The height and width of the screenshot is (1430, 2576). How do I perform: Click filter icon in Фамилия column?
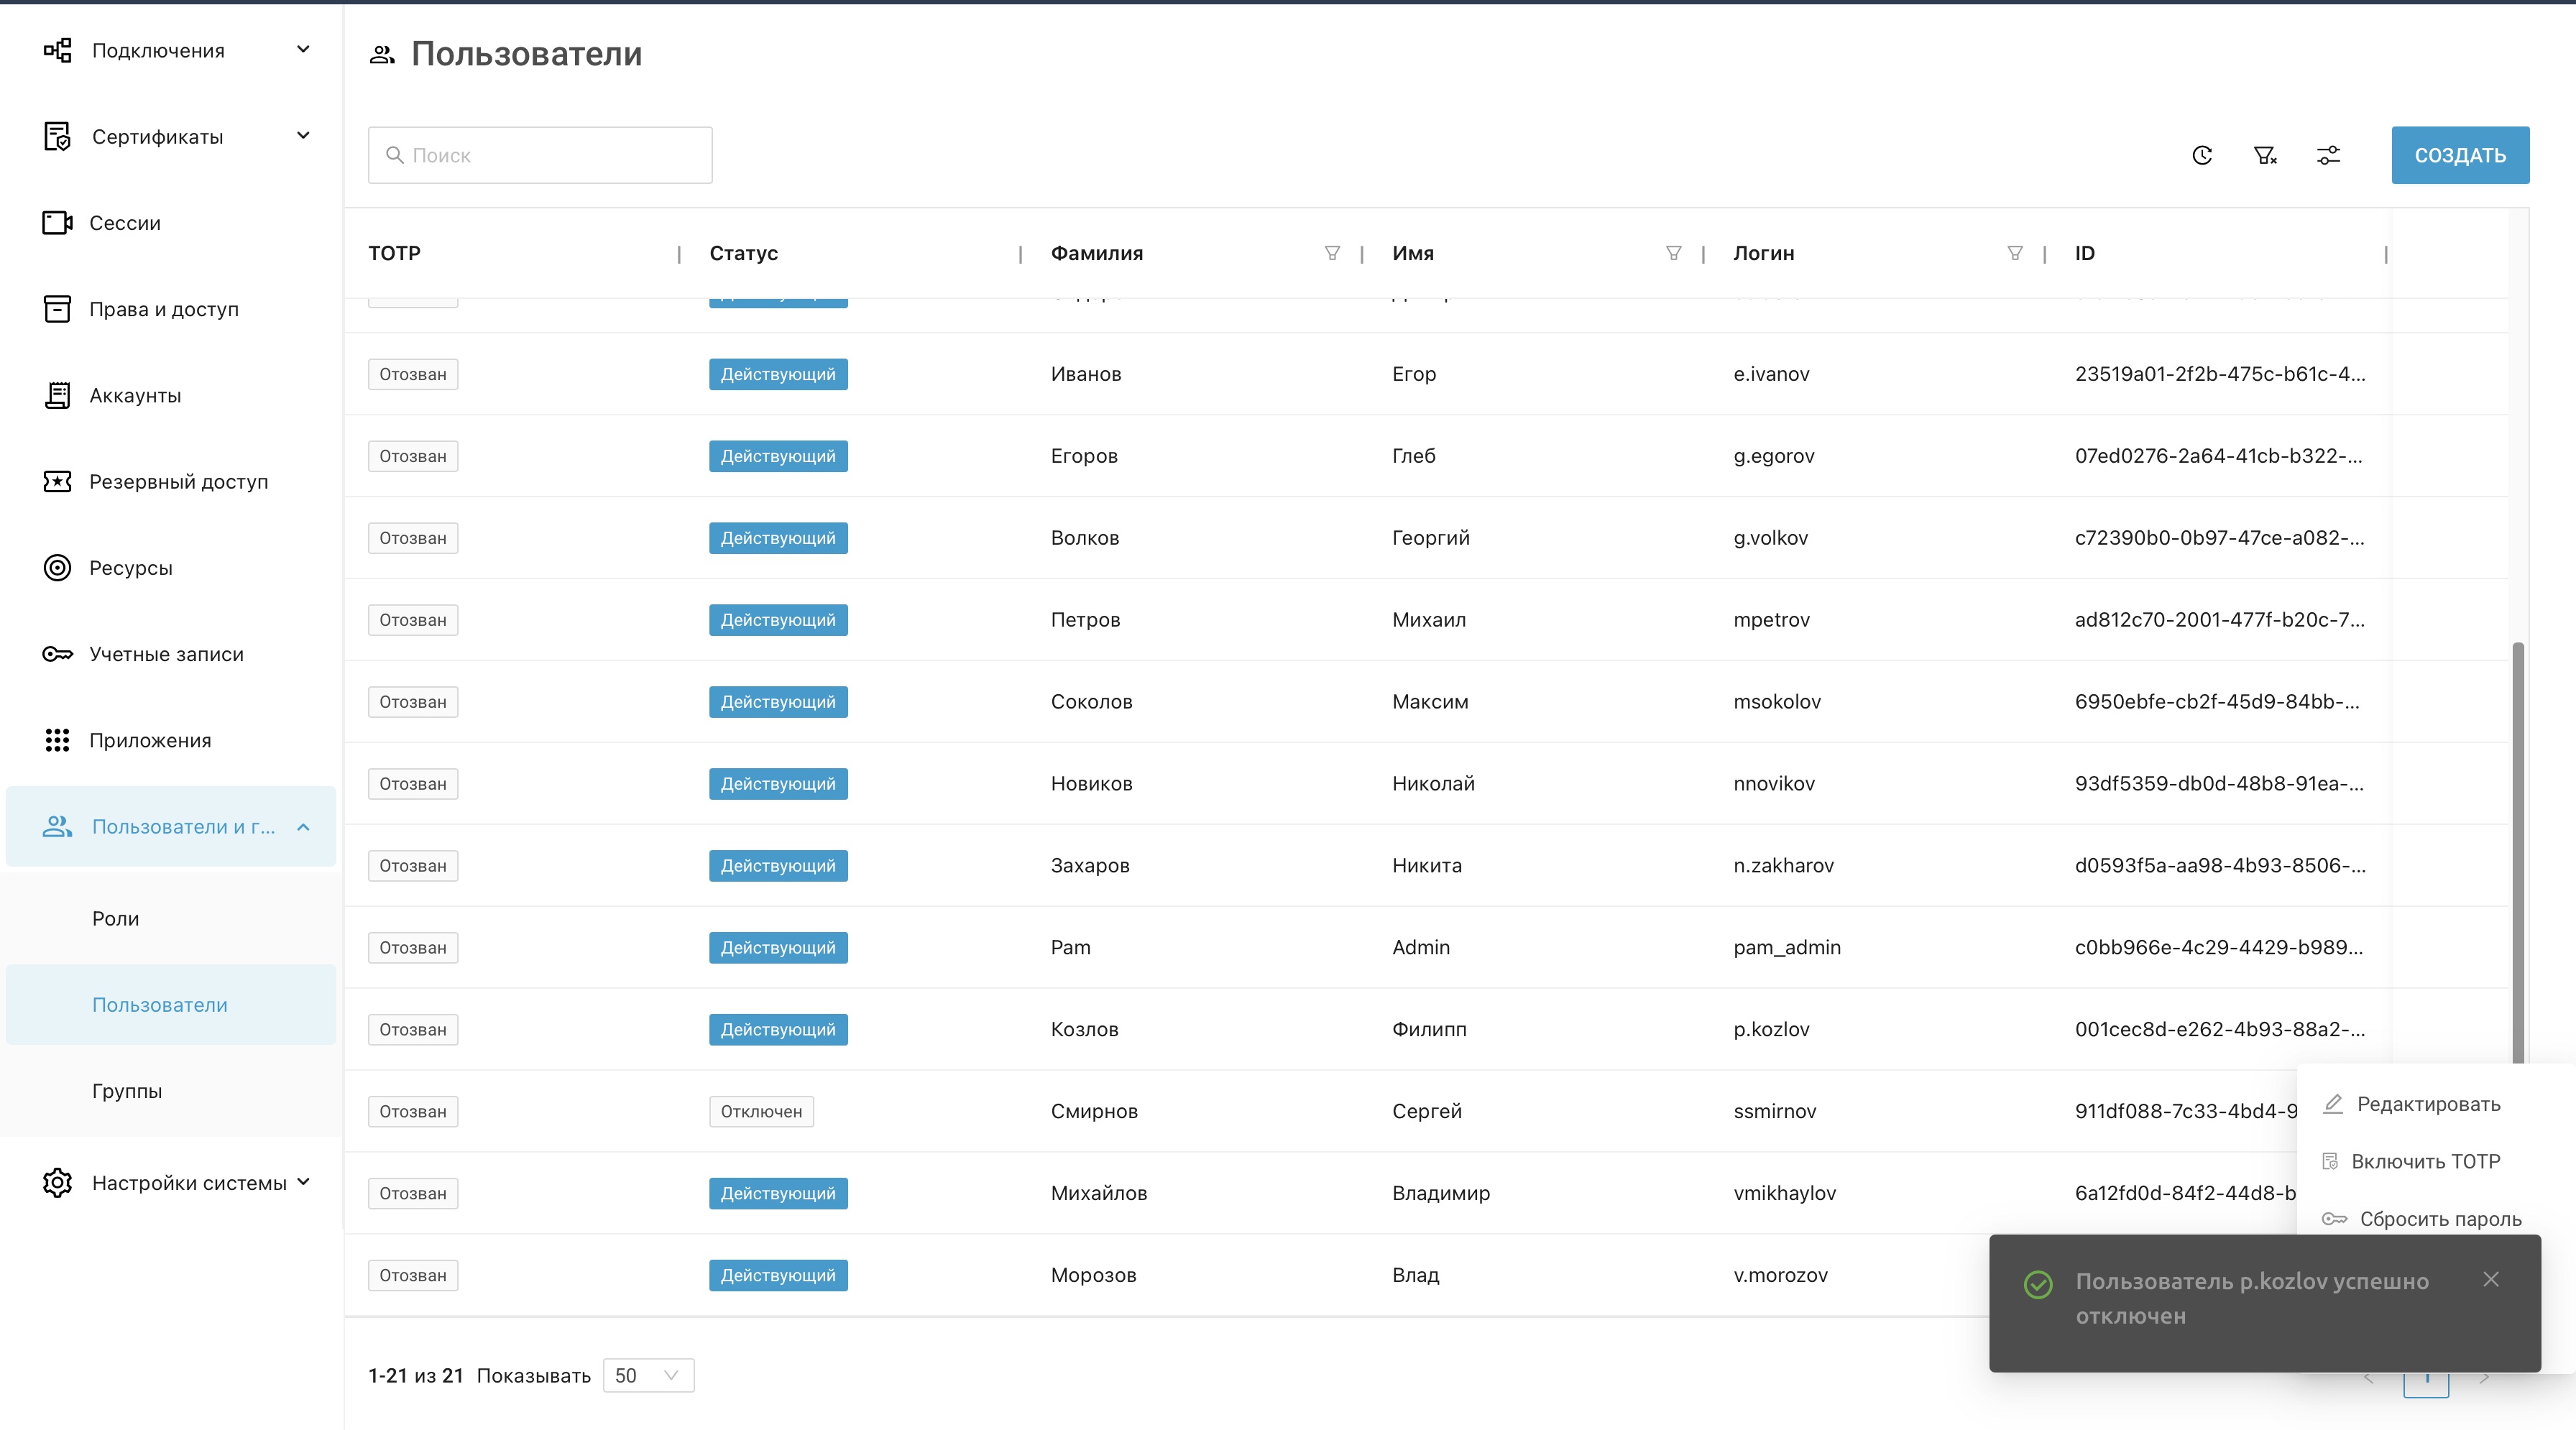[x=1332, y=253]
